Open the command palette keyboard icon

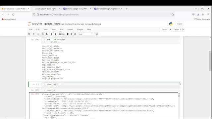point(96,34)
